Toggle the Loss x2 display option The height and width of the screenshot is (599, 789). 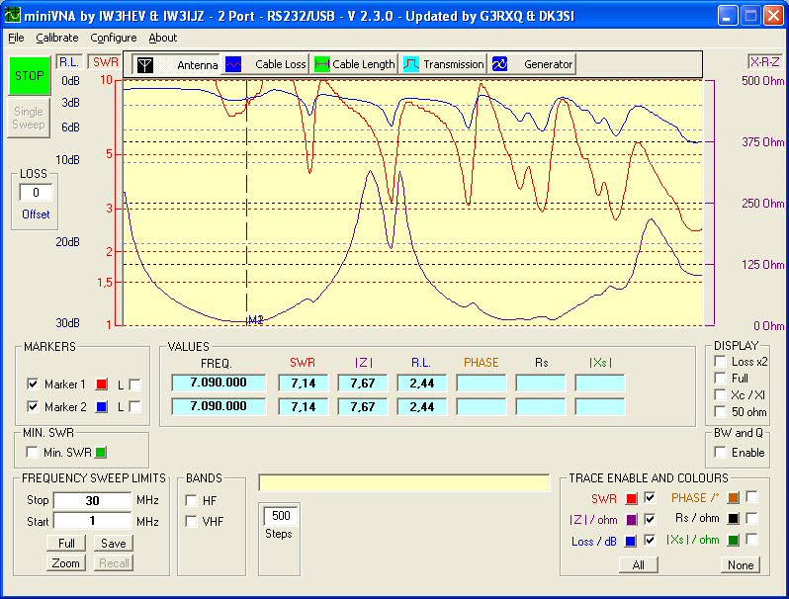[x=719, y=362]
